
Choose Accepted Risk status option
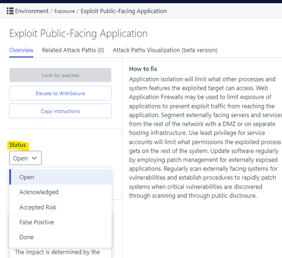(61, 207)
